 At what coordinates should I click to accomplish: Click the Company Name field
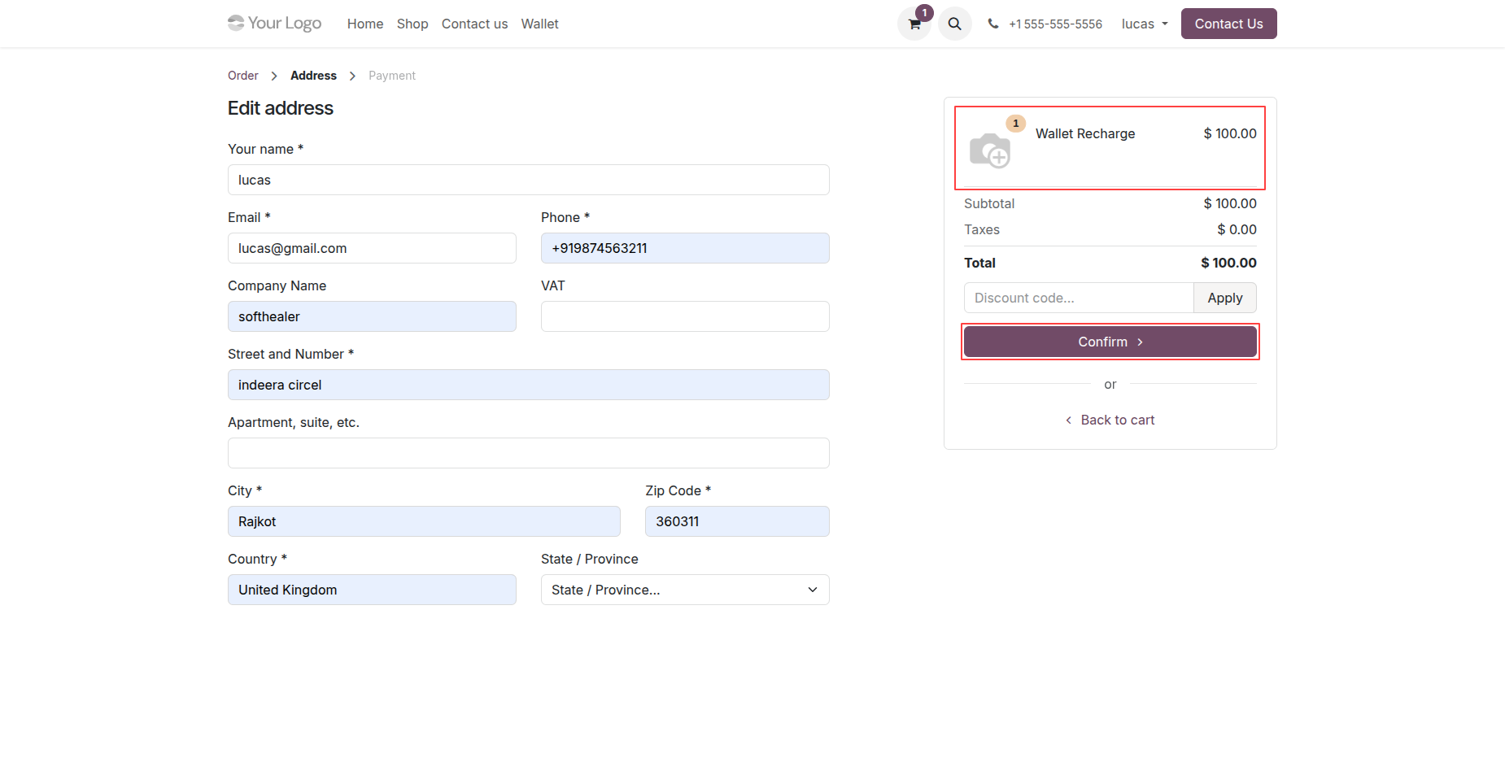[372, 316]
